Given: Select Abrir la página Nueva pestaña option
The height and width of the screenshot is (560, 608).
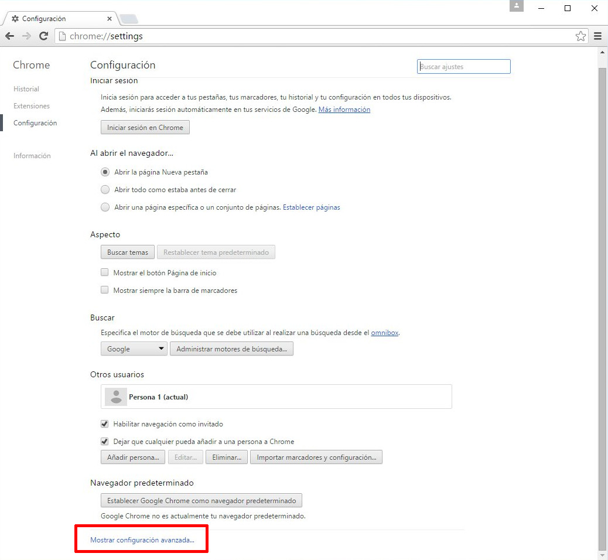Looking at the screenshot, I should pos(105,172).
